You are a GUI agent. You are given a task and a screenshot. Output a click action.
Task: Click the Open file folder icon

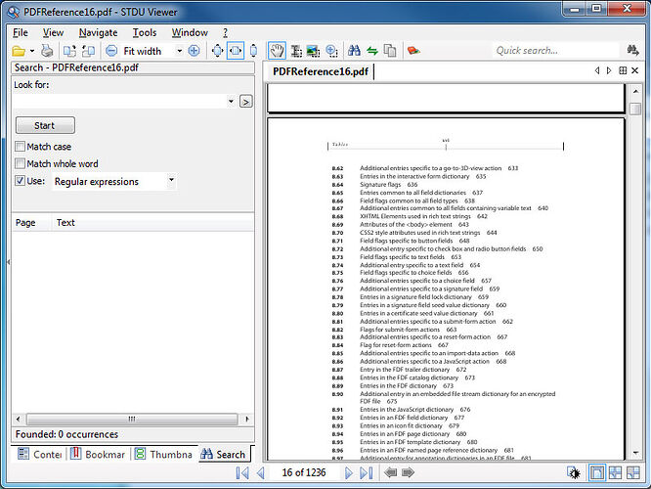pos(19,51)
